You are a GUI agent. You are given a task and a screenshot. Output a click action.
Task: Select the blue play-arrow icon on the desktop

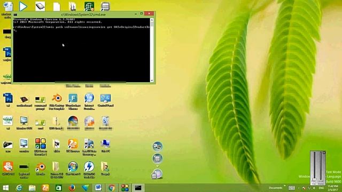coord(22,6)
